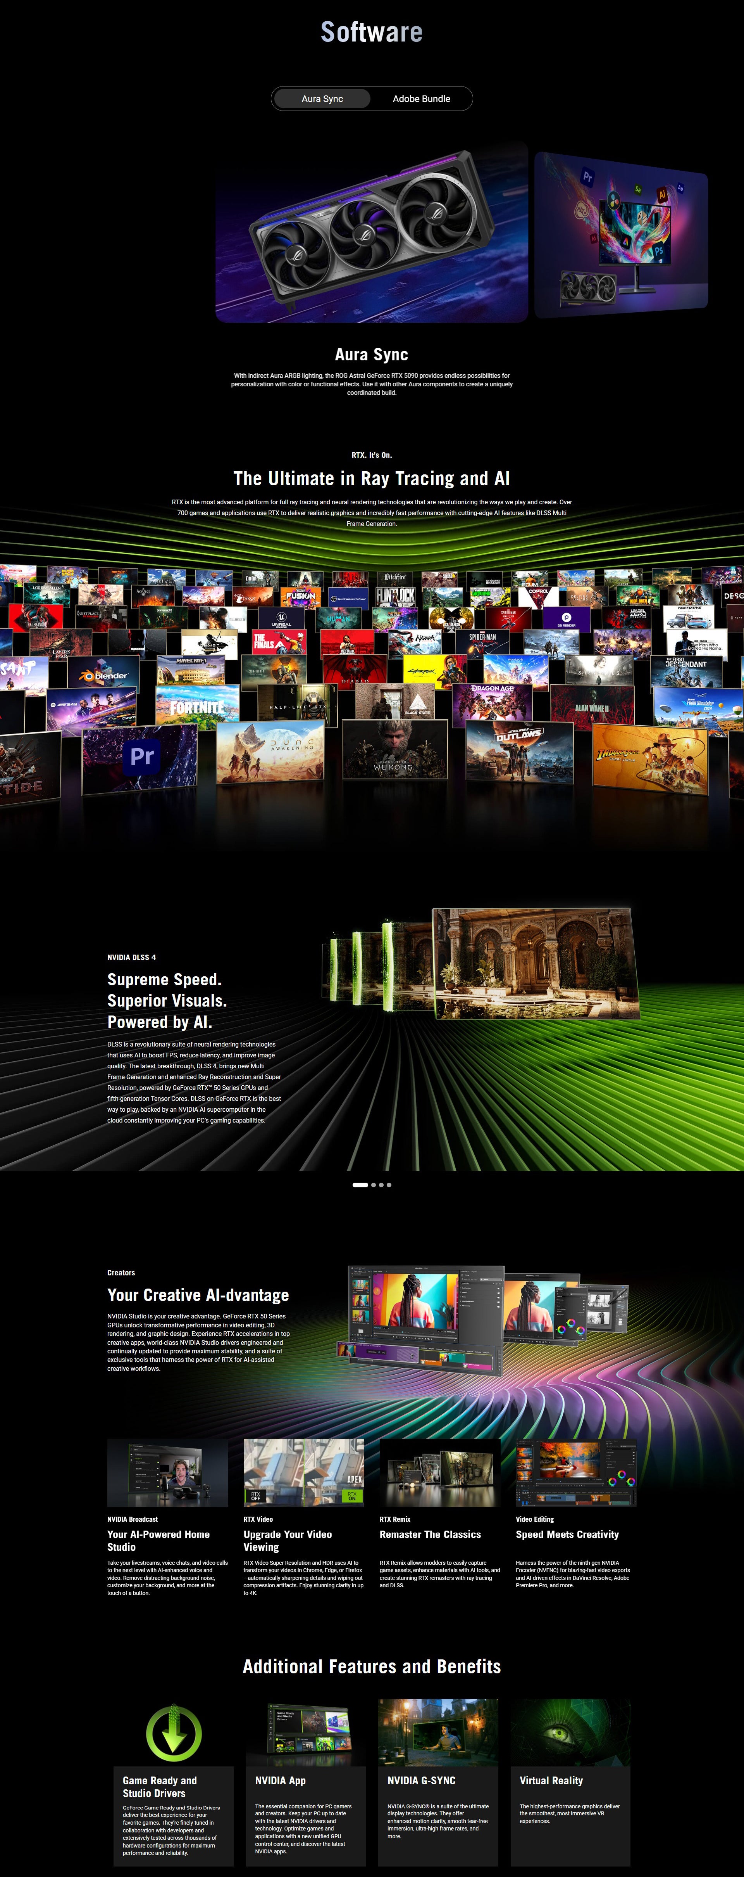Open the Adobe Bundle tab
This screenshot has width=744, height=1877.
(421, 99)
